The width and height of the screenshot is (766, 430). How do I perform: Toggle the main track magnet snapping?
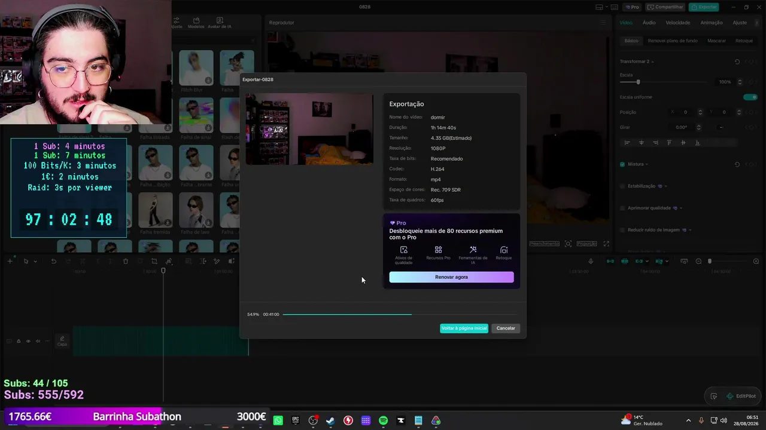click(x=610, y=261)
